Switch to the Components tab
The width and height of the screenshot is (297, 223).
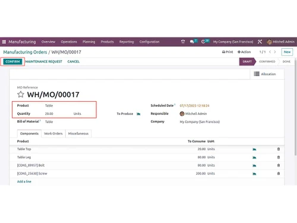(x=29, y=134)
